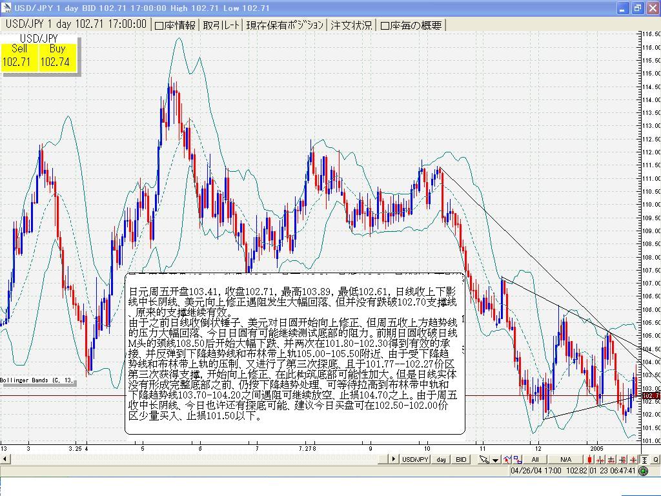
Task: Minimize the chart window
Action: pos(624,8)
